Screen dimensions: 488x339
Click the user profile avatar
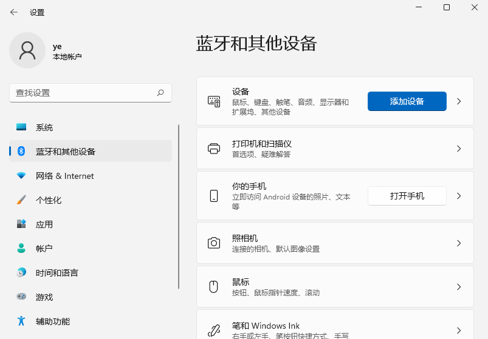[x=27, y=50]
